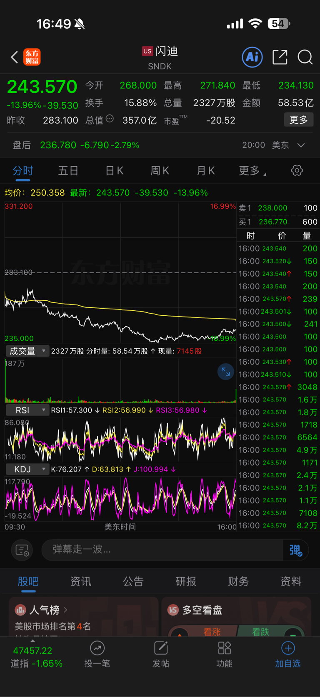The image size is (320, 697).
Task: Open the 公告 announcements tab
Action: 133,581
